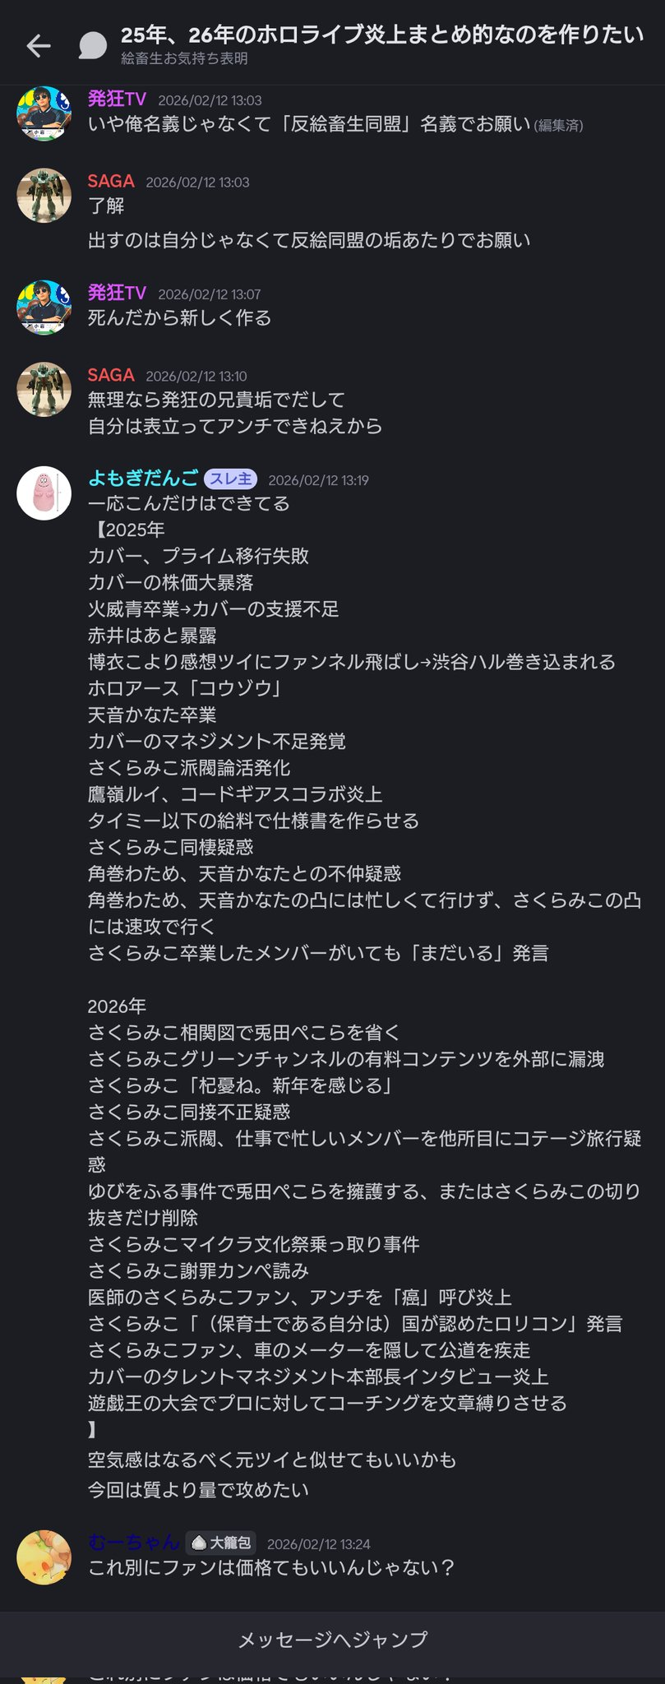Open 発狂TV's avatar on the 13:07 message
This screenshot has height=1684, width=665.
[x=44, y=308]
